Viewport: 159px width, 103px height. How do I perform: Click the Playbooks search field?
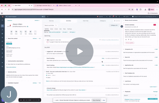(140, 96)
